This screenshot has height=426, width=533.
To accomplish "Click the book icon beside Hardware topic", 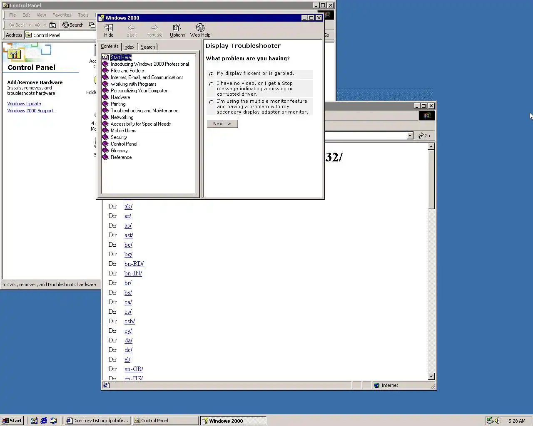I will [x=105, y=97].
